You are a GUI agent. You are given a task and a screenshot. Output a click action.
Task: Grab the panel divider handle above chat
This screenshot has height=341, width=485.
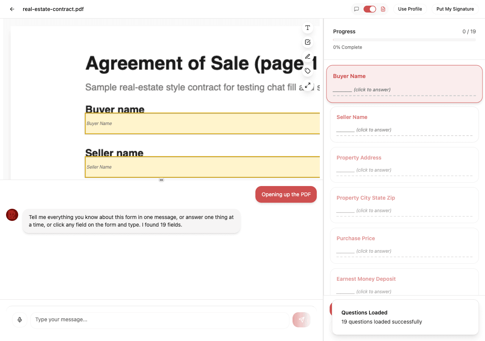coord(161,180)
